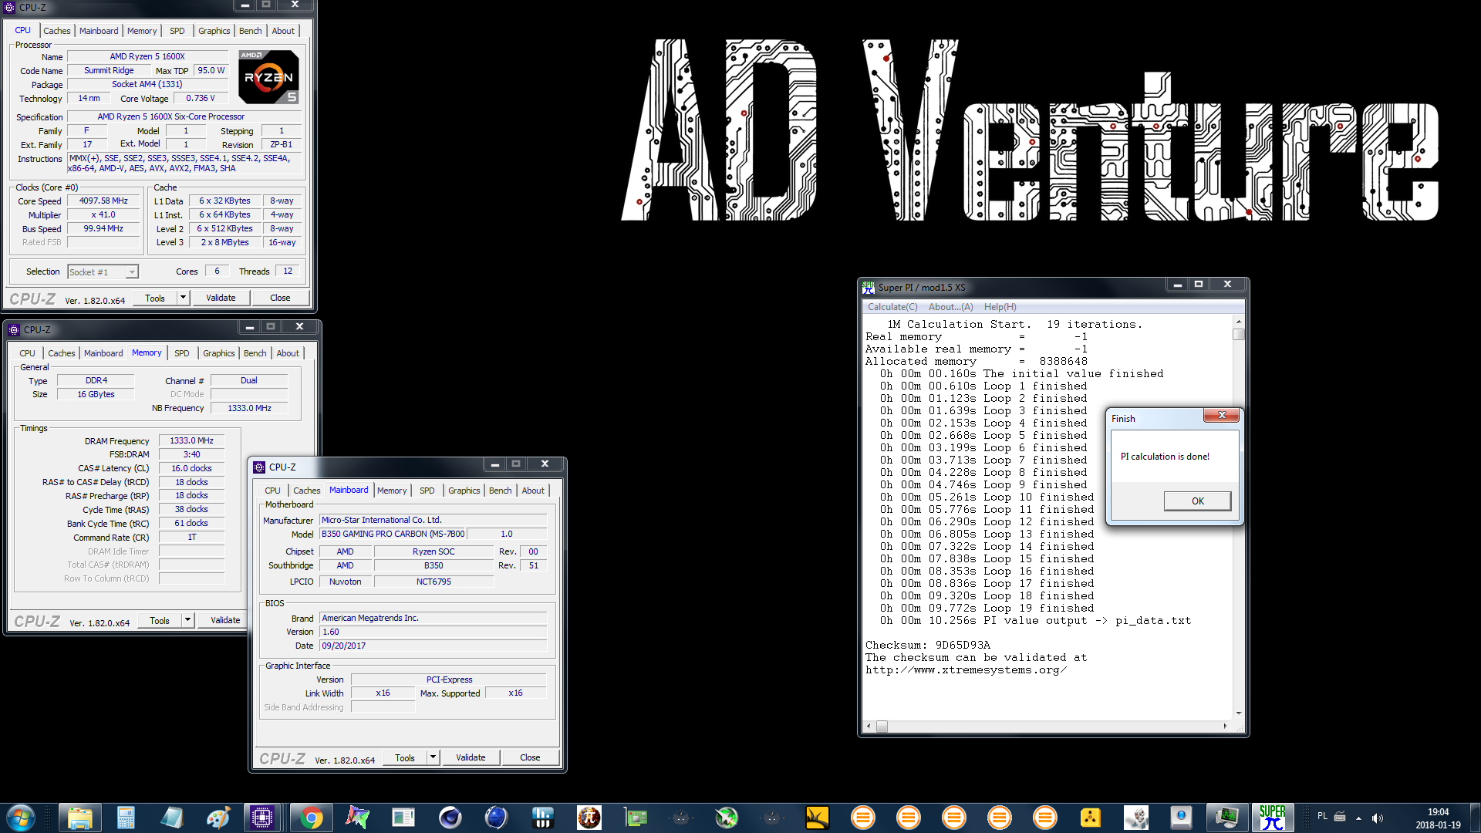Switch to CPU-Z via its taskbar icon
1481x833 pixels.
coord(262,818)
